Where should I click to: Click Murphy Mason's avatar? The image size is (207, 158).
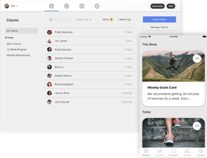click(x=49, y=75)
